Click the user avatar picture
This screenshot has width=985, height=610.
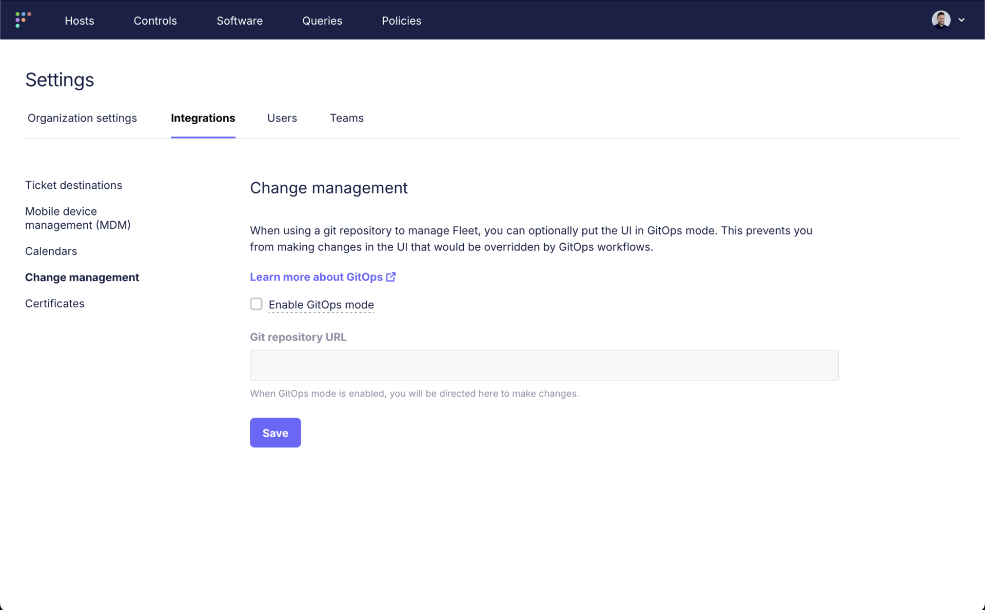tap(941, 20)
